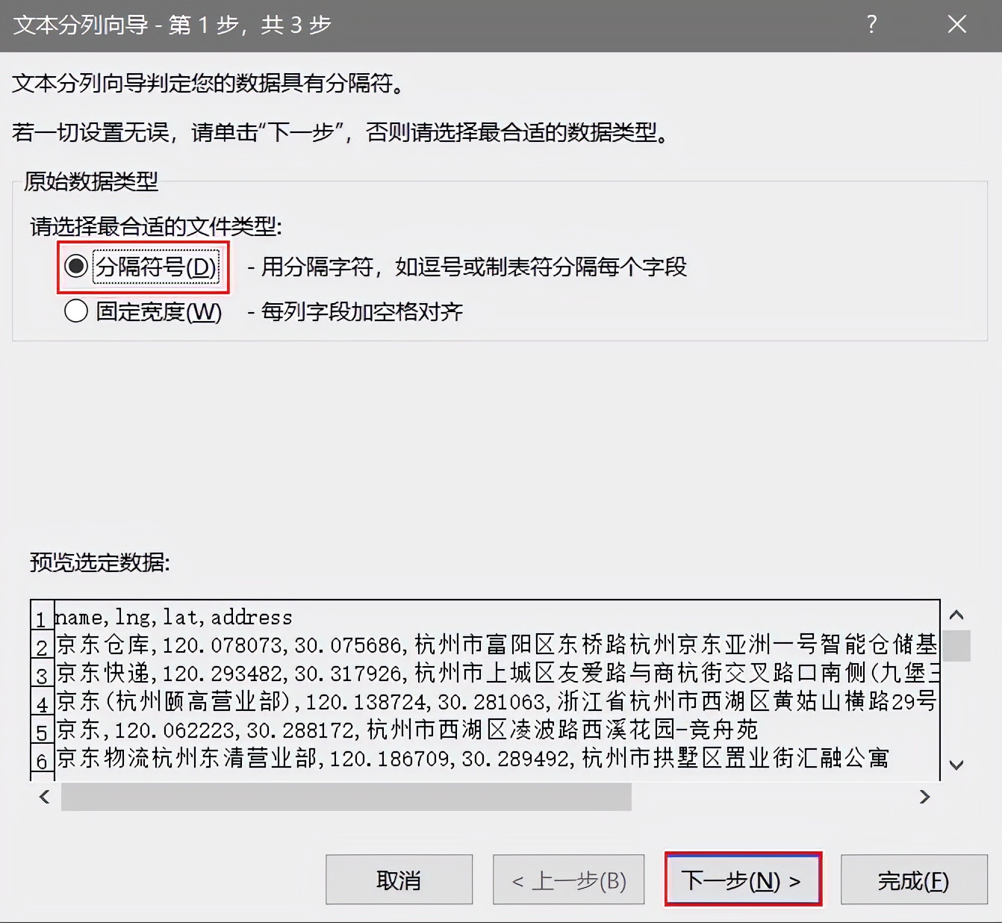This screenshot has height=923, width=1002.
Task: Click the disabled 上一步(B) button
Action: point(568,880)
